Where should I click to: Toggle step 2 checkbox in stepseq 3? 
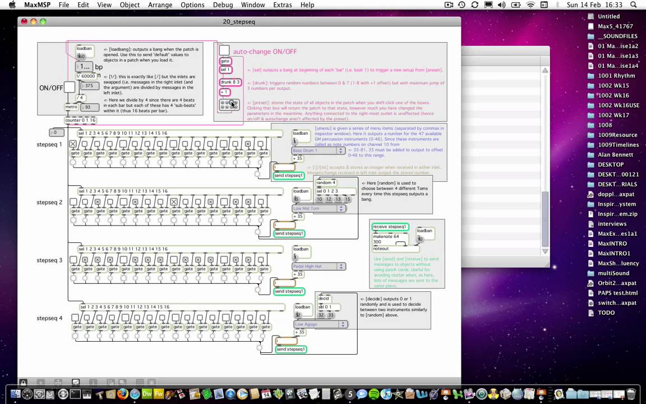(85, 260)
